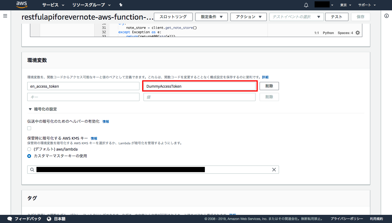Open the pin shortcuts icon in header
Viewport: 392px width, 223px height.
point(121,5)
